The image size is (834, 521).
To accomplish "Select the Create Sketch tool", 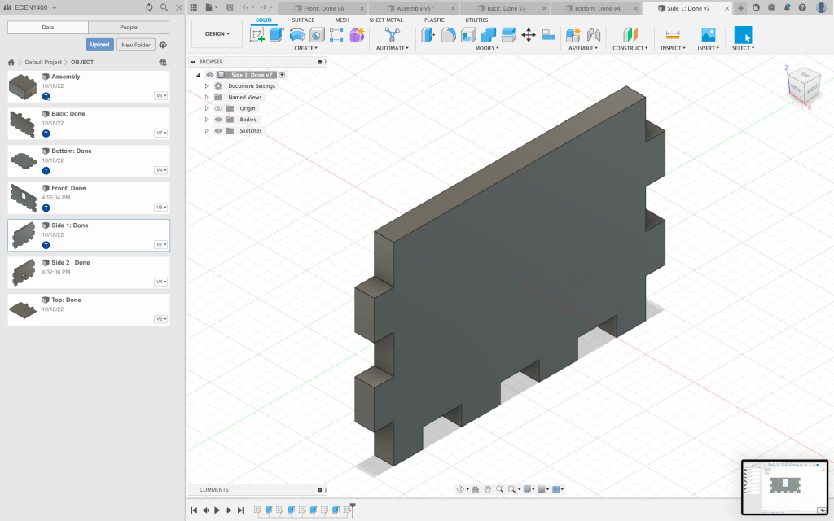I will pyautogui.click(x=257, y=35).
